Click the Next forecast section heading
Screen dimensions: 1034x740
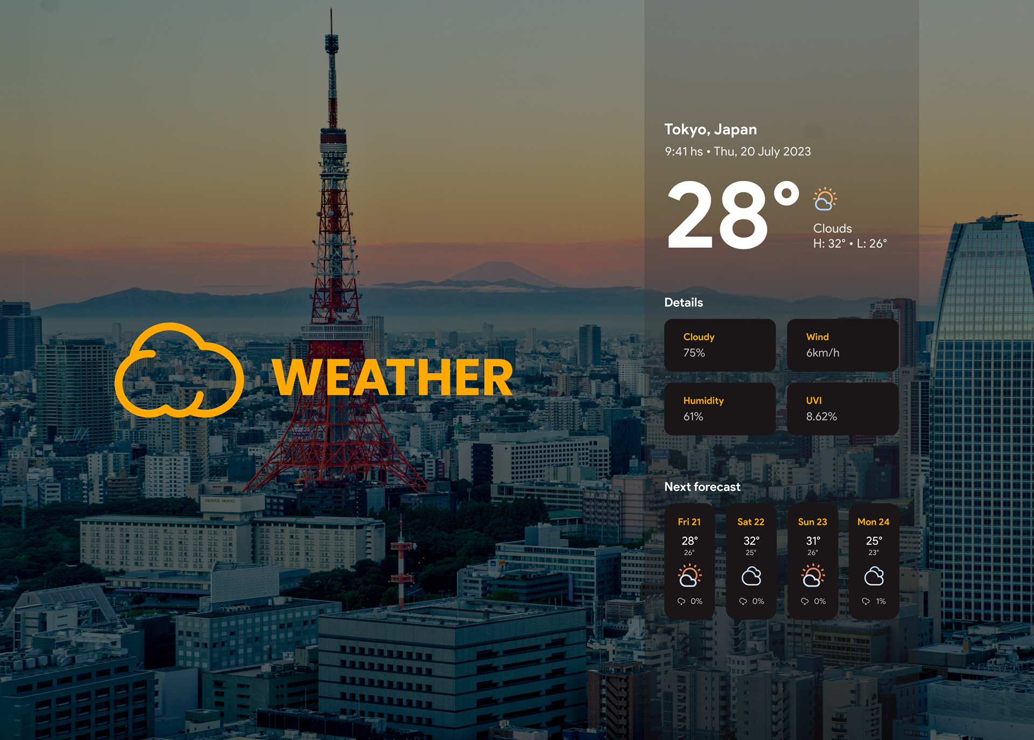702,487
